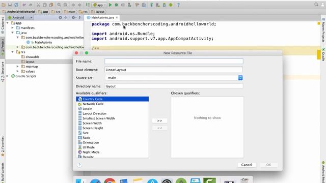Run the app with green play icon
The width and height of the screenshot is (326, 183).
coord(111,5)
